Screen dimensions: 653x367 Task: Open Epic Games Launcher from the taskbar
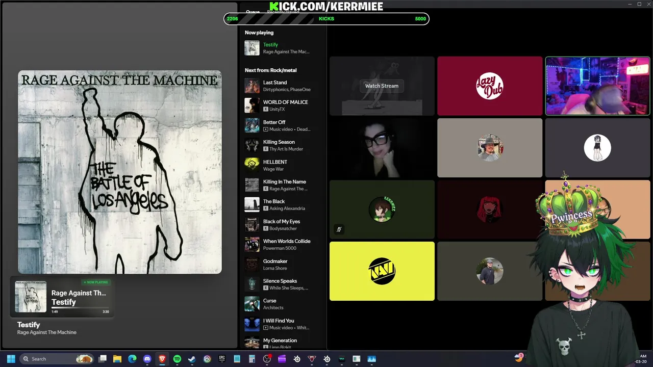(x=222, y=359)
